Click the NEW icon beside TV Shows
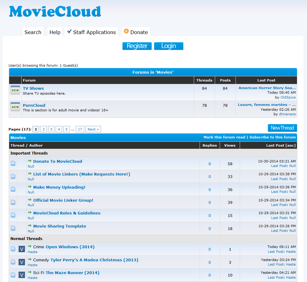This screenshot has height=282, width=307. tap(15, 90)
